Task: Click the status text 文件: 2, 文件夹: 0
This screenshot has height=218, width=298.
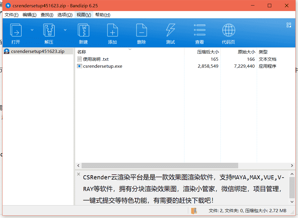Action: coord(226,211)
